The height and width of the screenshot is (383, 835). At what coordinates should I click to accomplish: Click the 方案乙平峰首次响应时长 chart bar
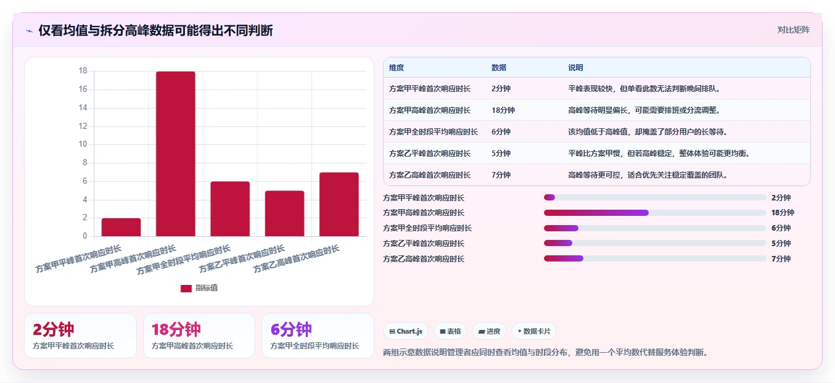[x=284, y=213]
